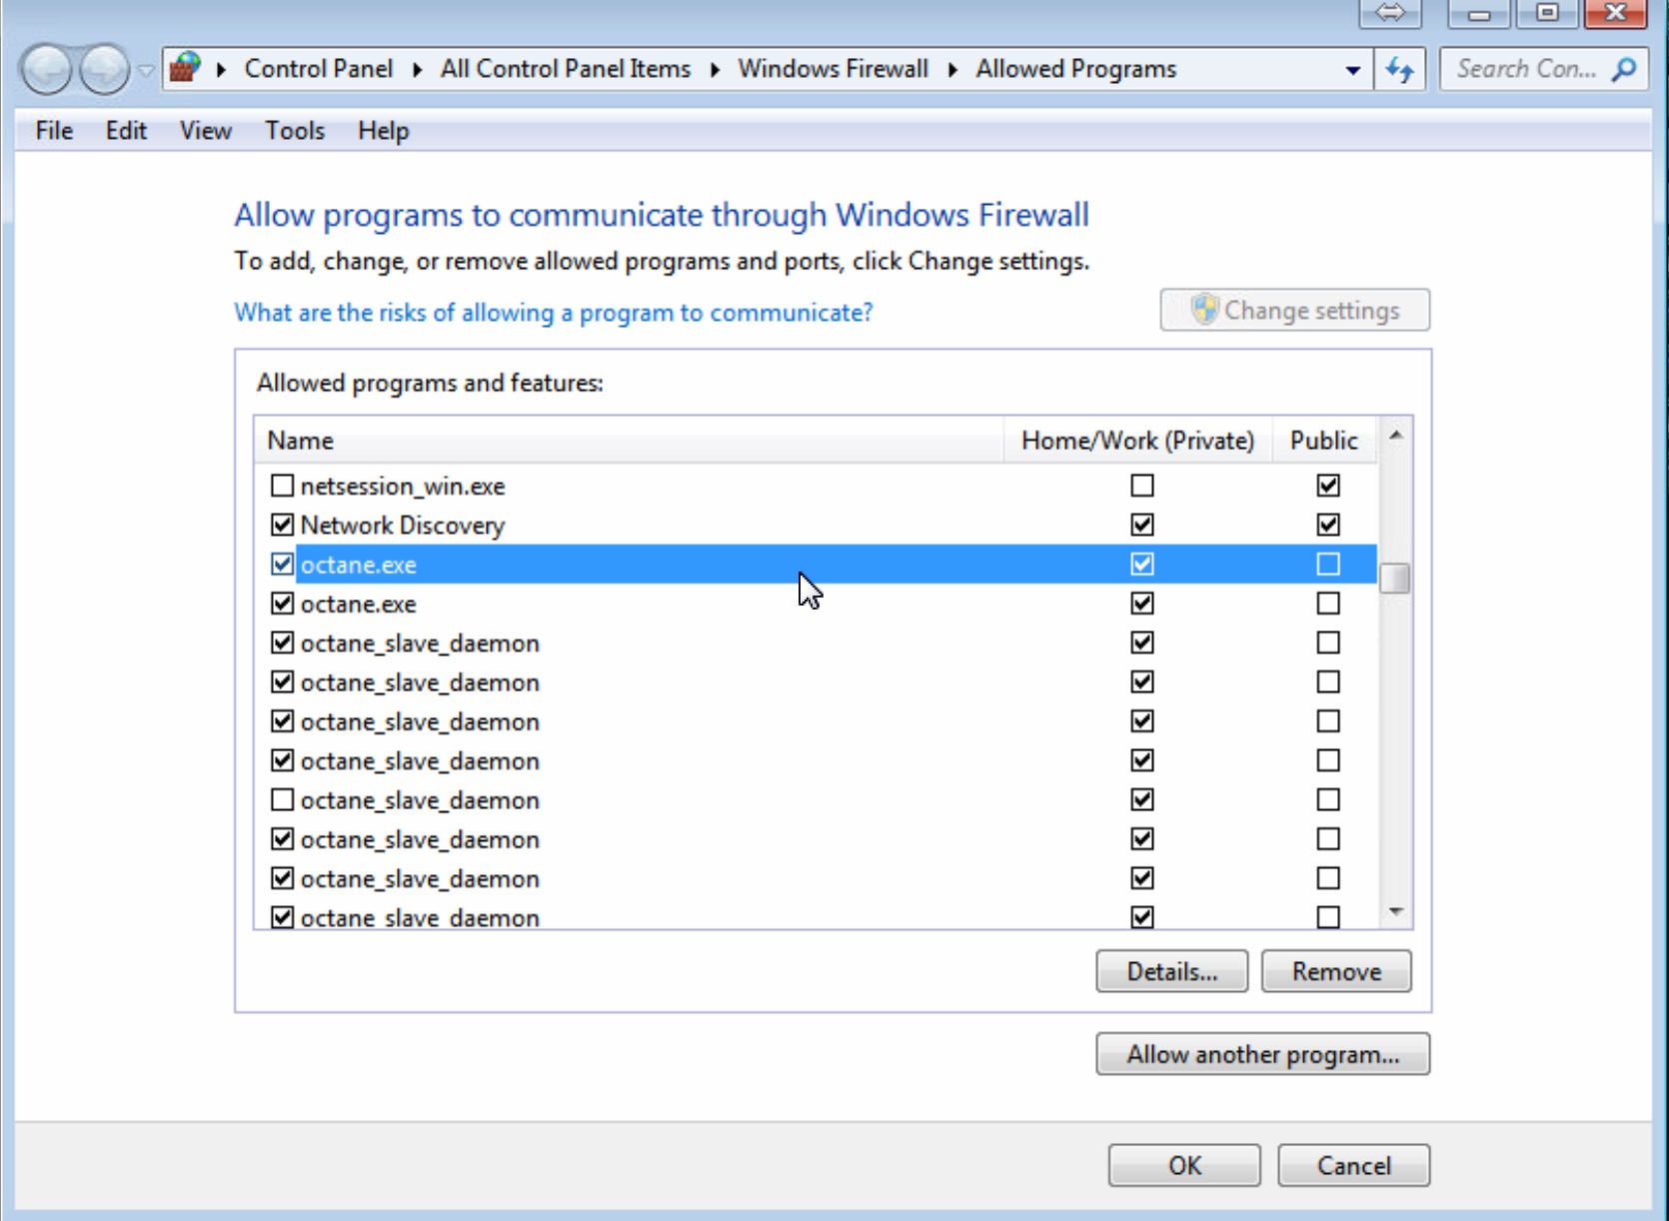Click the refresh arrows icon
The image size is (1669, 1221).
[x=1399, y=70]
